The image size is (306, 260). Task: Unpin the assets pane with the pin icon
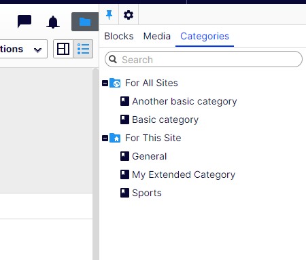click(109, 15)
